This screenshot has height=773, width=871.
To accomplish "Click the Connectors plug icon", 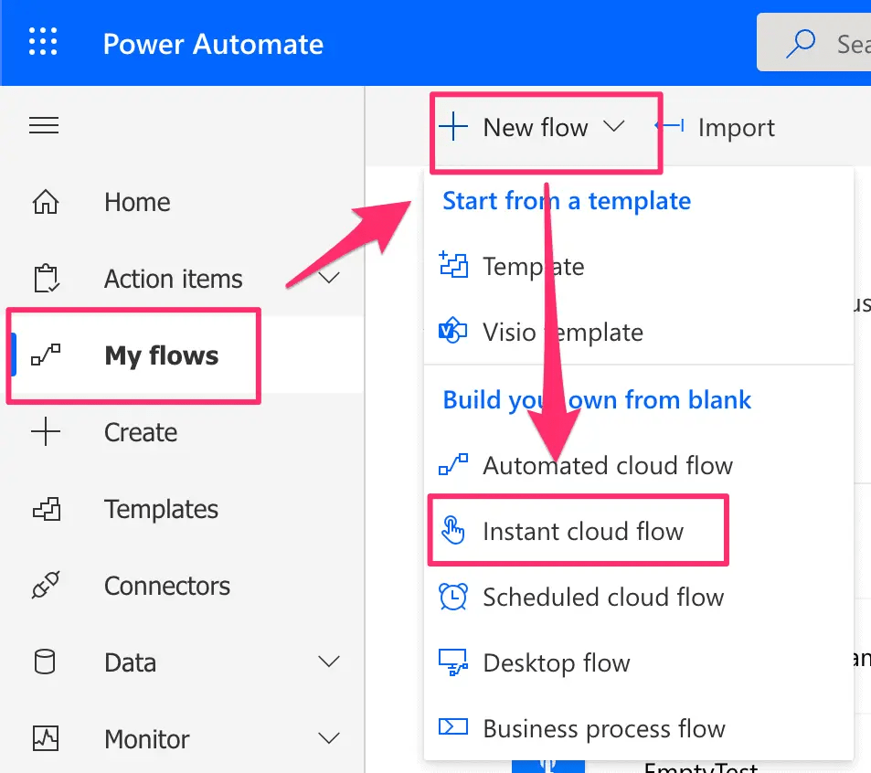I will coord(43,586).
